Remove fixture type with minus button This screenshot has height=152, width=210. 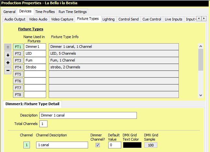[8, 70]
